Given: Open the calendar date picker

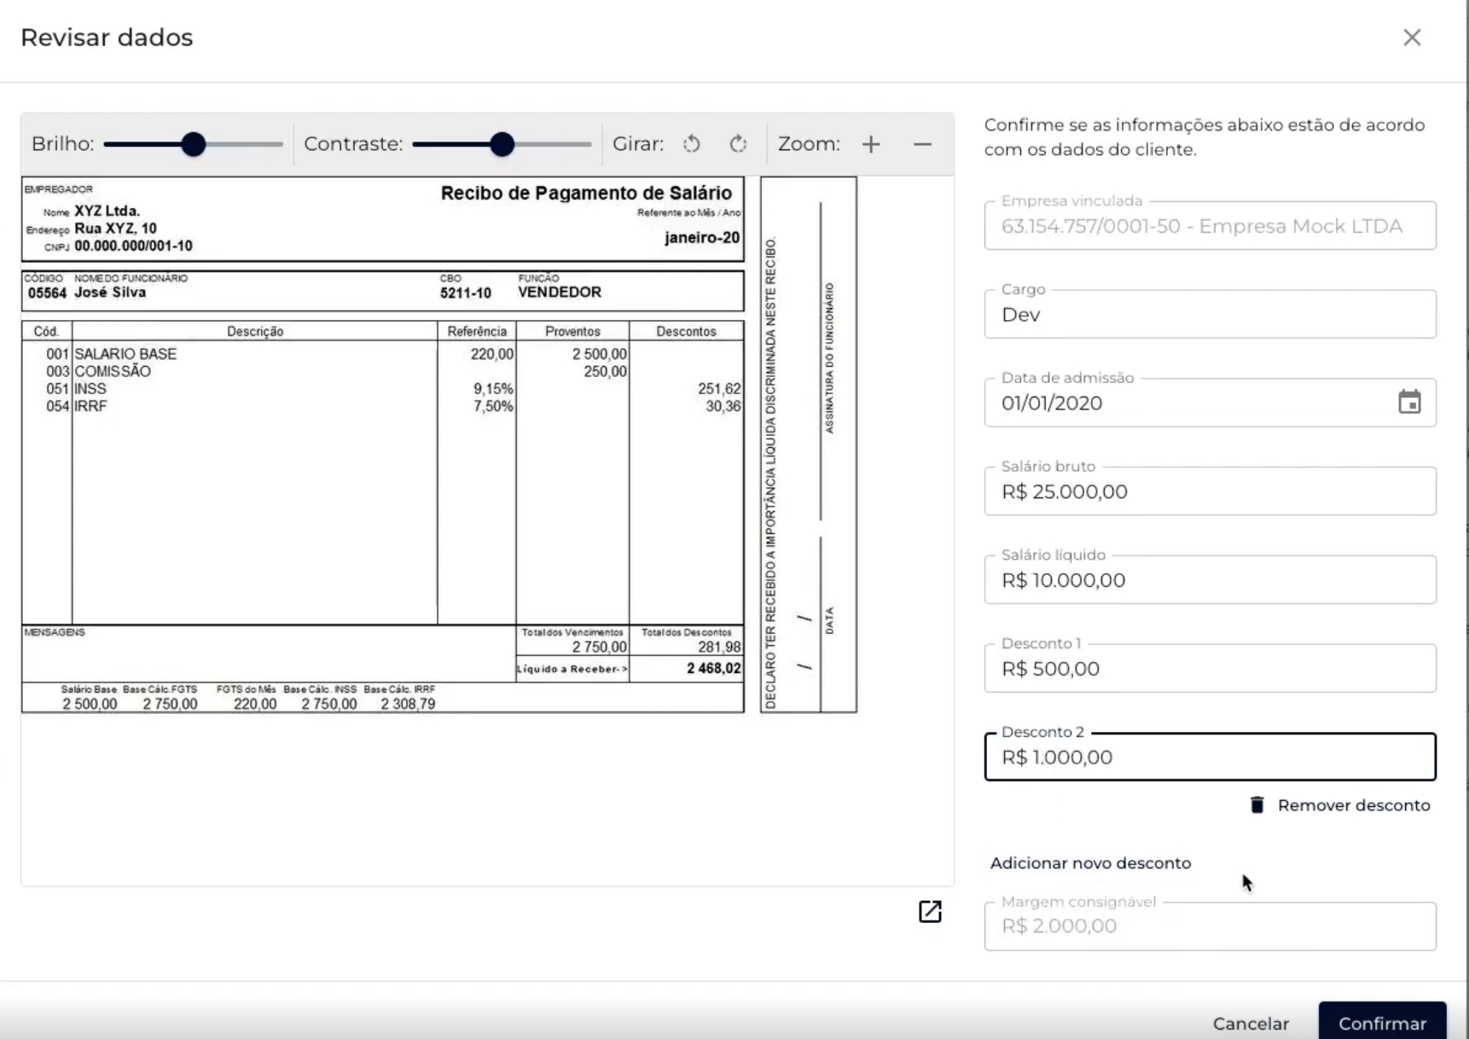Looking at the screenshot, I should [x=1409, y=403].
